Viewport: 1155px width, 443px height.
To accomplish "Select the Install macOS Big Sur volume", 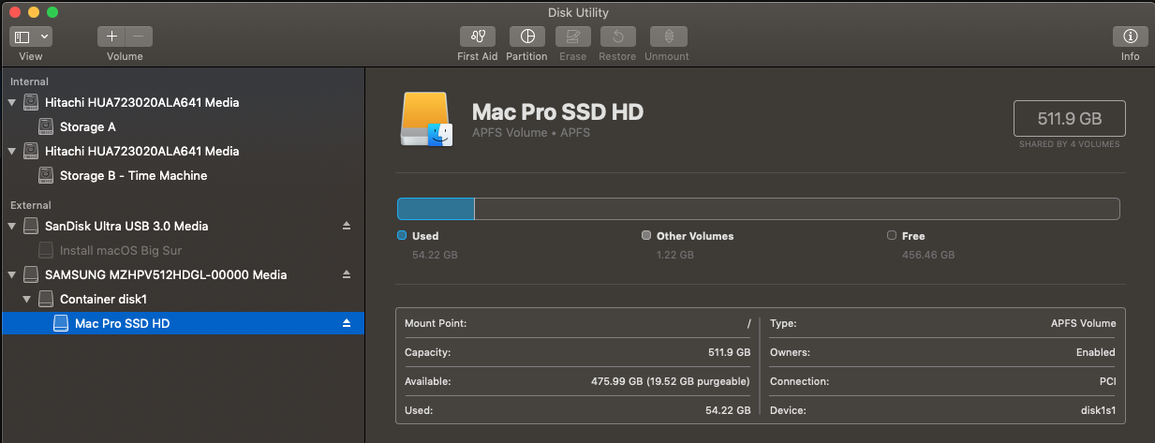I will tap(182, 250).
